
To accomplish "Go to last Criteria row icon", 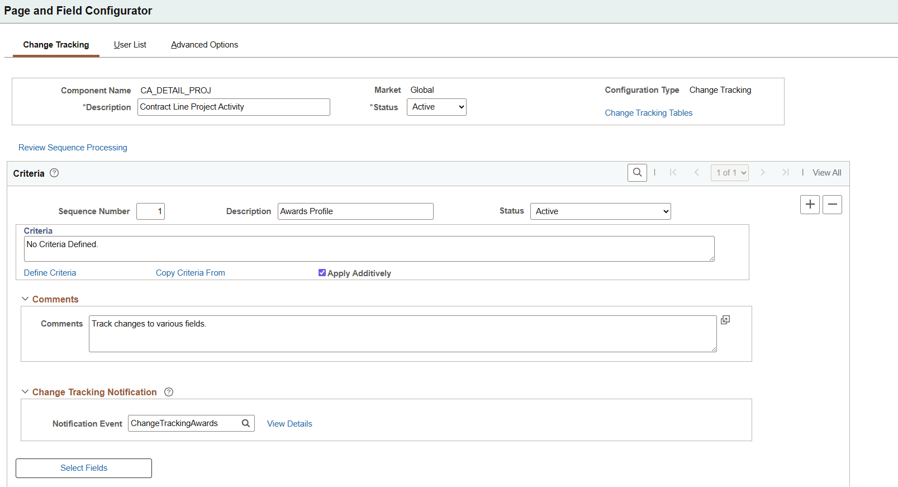I will click(786, 173).
